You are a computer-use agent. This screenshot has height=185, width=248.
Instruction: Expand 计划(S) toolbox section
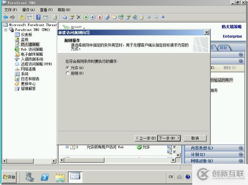tap(215, 154)
